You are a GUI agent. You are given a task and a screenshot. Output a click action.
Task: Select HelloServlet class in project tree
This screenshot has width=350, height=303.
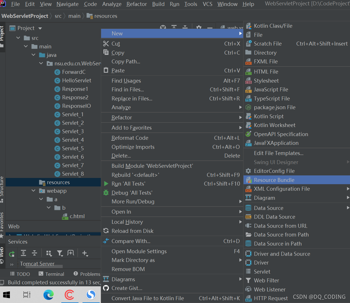pyautogui.click(x=77, y=80)
